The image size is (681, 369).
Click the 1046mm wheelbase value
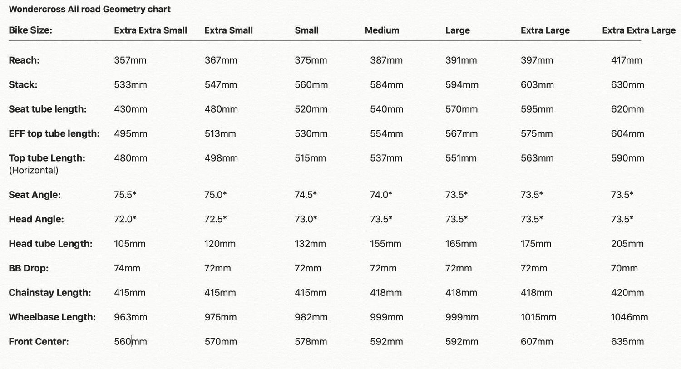pyautogui.click(x=629, y=317)
